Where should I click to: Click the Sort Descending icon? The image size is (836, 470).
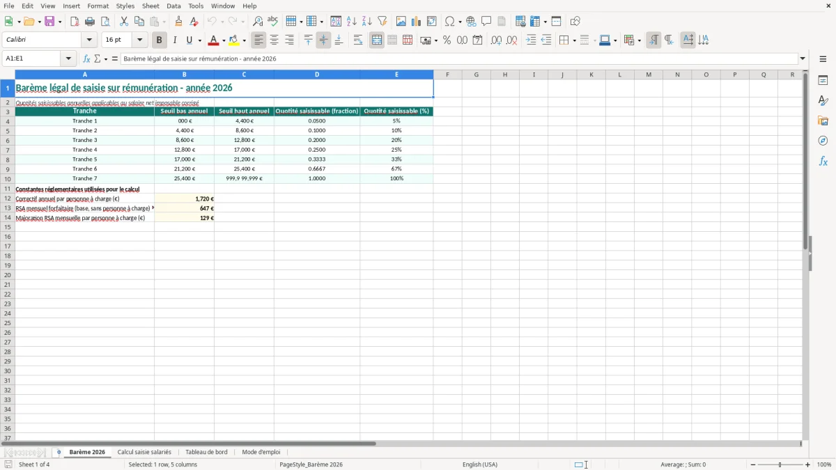[x=366, y=22]
